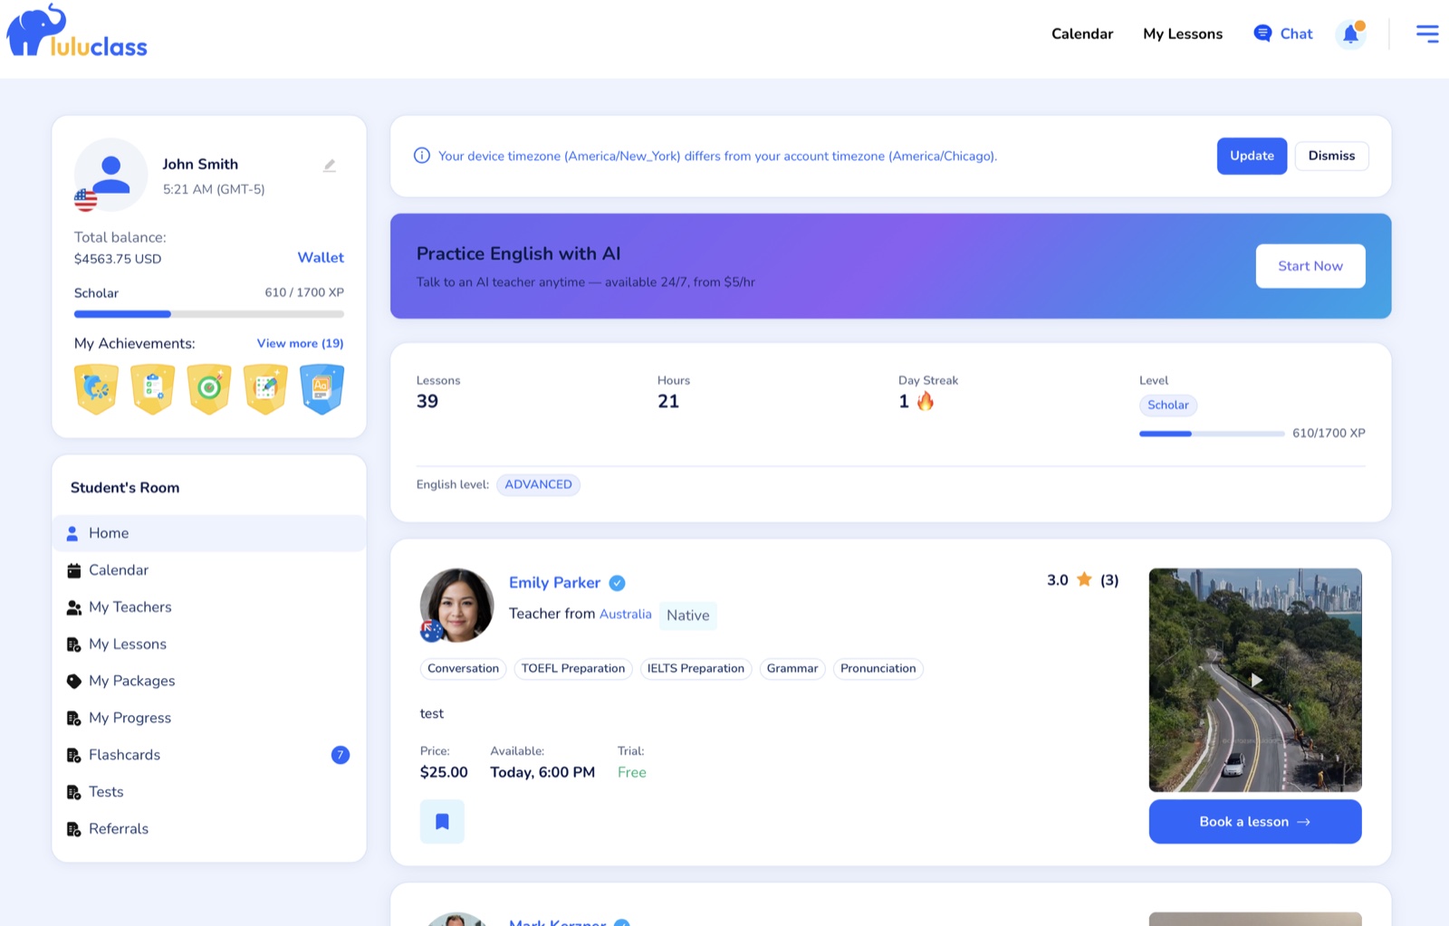Viewport: 1449px width, 926px height.
Task: Select the target achievement badge
Action: [x=209, y=389]
